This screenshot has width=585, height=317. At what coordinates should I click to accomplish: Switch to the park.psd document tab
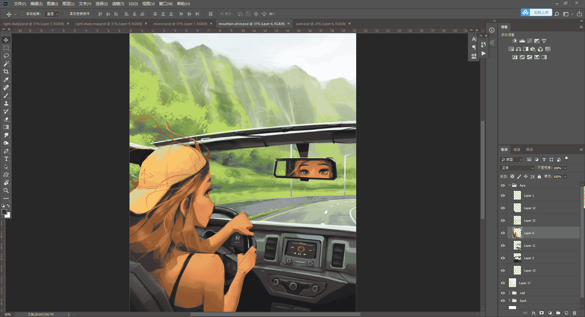[x=321, y=24]
